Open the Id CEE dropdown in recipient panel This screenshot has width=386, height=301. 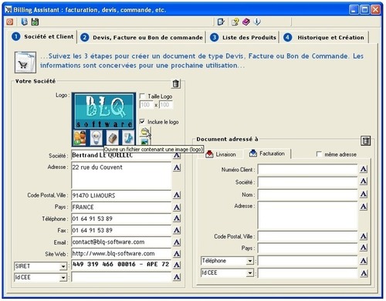point(250,273)
